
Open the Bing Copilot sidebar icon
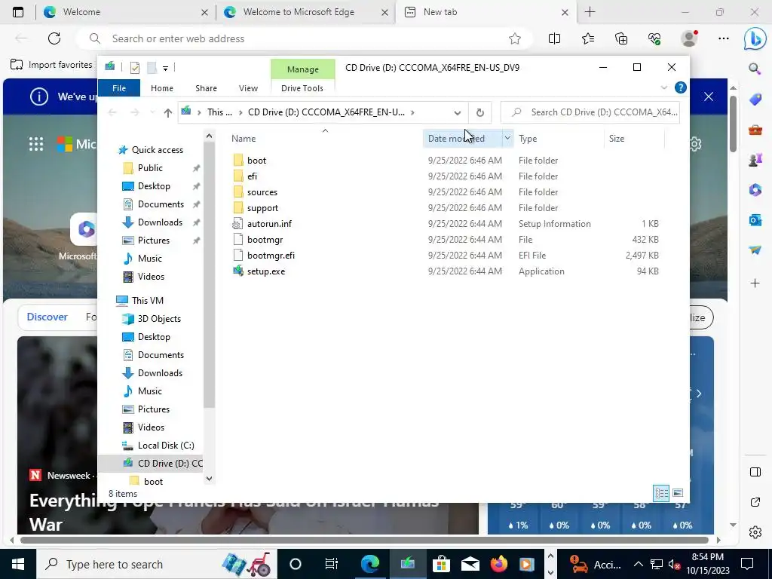point(755,39)
